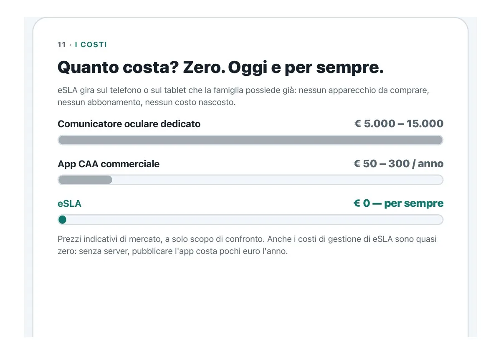Click the empty track of eSLA bar
Screen dimensions: 501x354
click(255, 220)
